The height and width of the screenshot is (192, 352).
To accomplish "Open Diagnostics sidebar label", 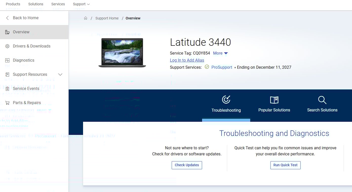I will [x=24, y=60].
